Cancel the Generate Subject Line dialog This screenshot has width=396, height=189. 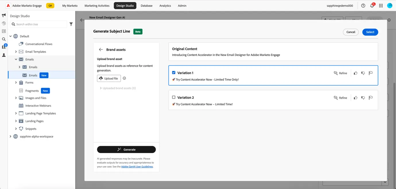click(351, 32)
